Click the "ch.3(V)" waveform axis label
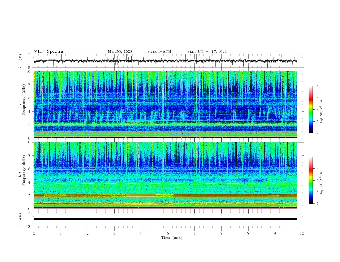This screenshot has width=340, height=262. (21, 220)
